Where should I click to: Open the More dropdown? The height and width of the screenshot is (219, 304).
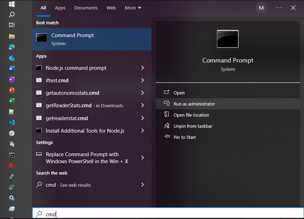[133, 8]
